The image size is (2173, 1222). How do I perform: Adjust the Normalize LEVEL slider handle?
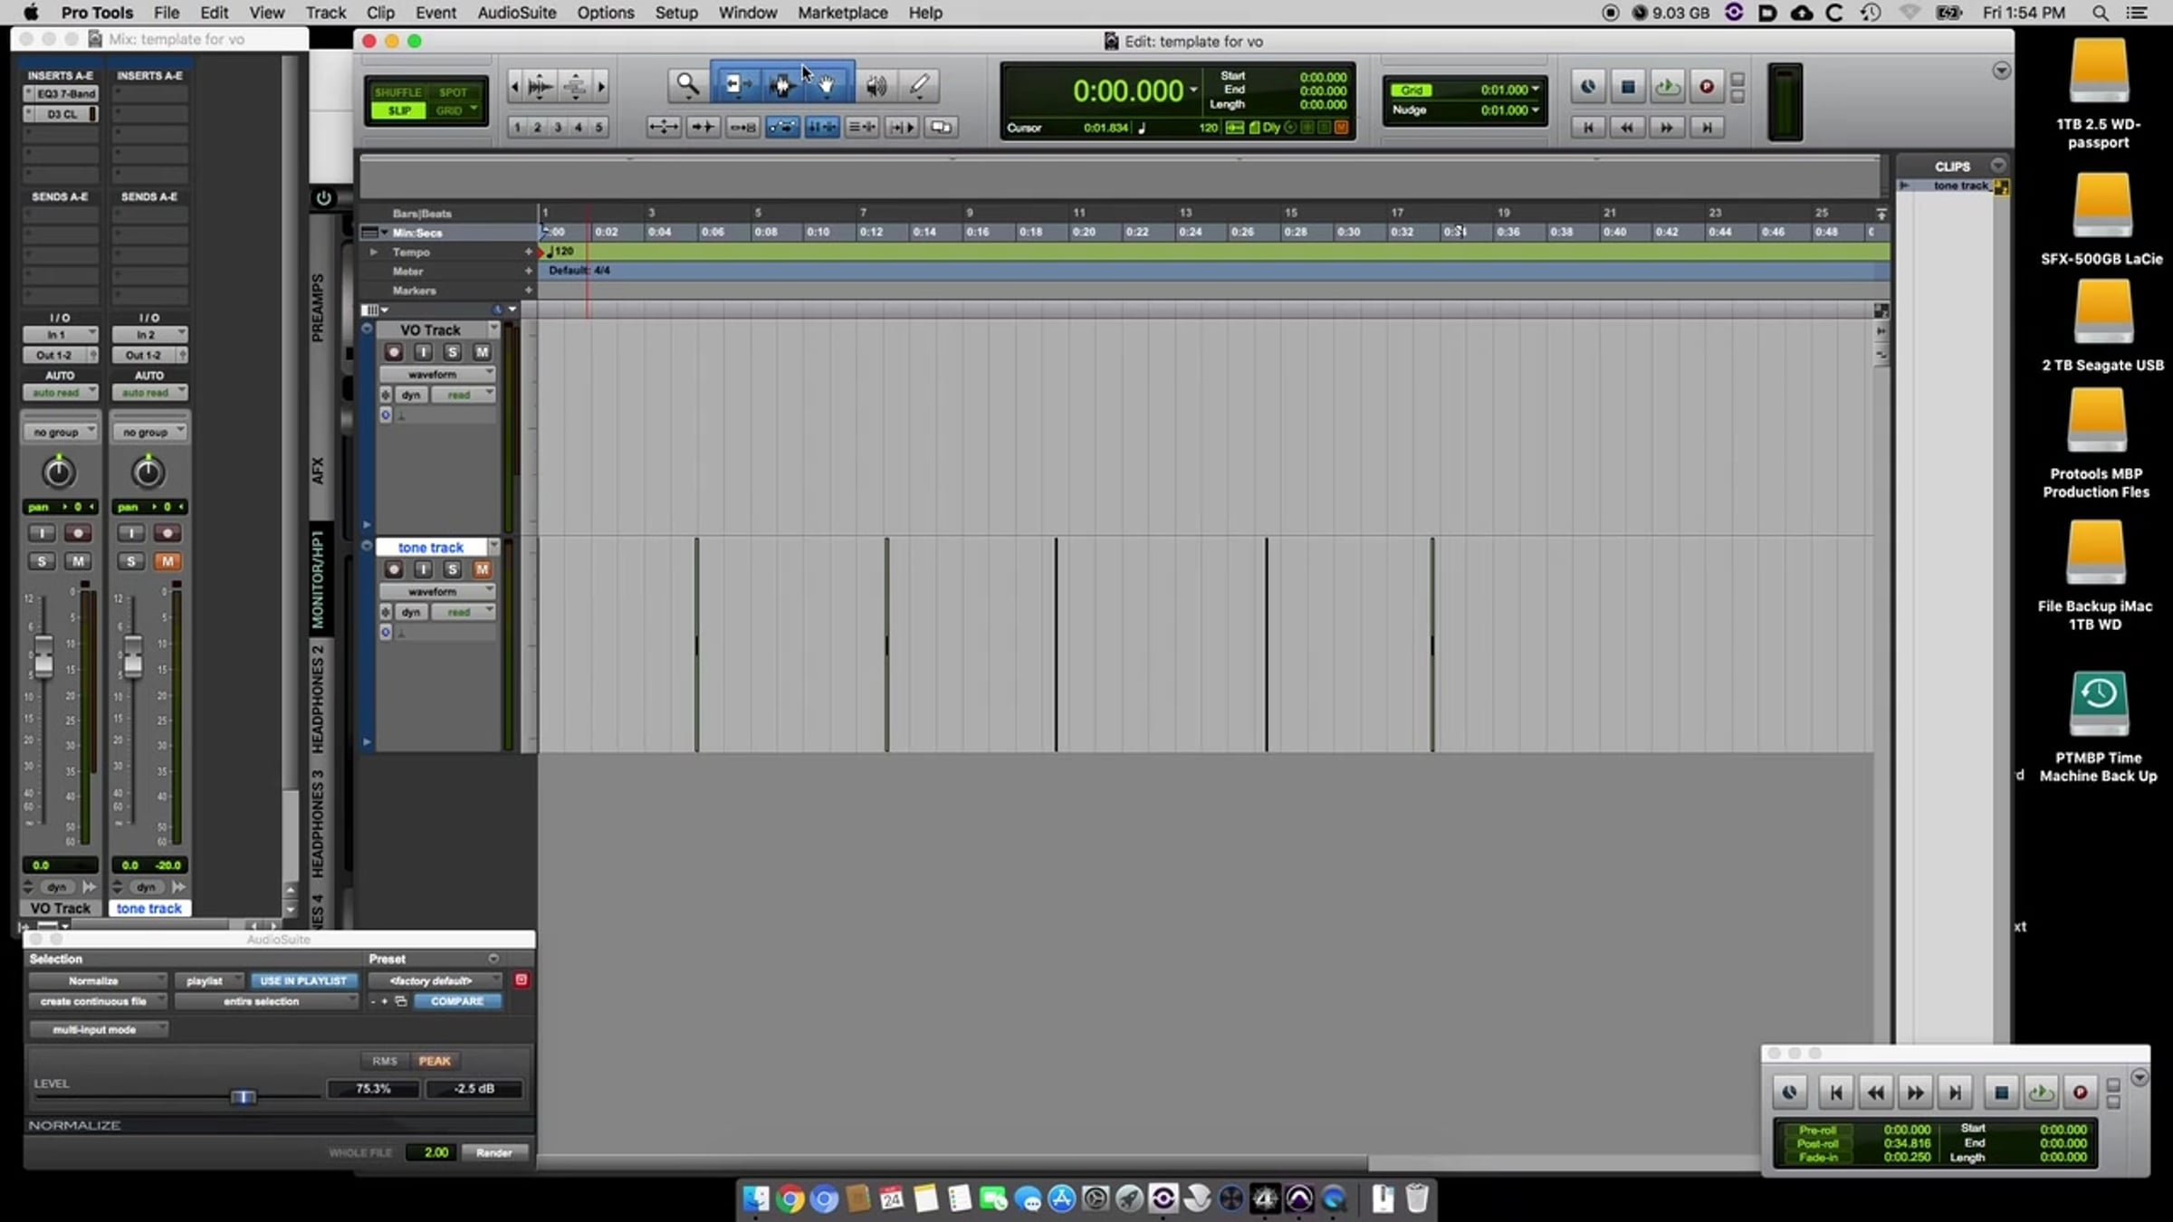[243, 1097]
